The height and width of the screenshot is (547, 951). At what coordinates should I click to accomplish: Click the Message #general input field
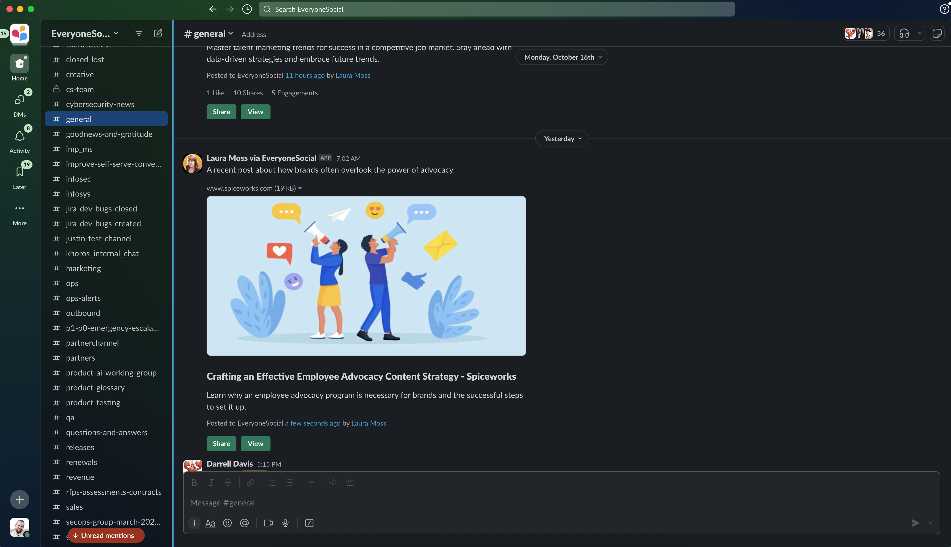click(526, 503)
